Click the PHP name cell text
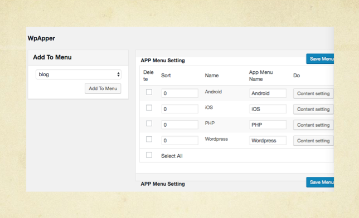This screenshot has height=218, width=359. tap(210, 123)
